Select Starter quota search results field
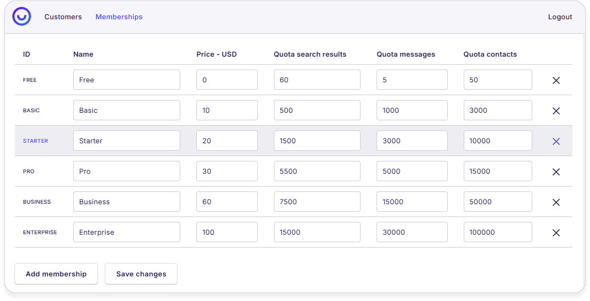Screen dimensions: 590x301 pos(317,141)
